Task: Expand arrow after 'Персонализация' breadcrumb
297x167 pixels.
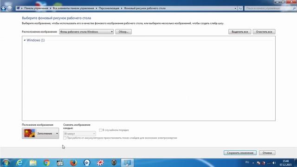Action: (122, 8)
